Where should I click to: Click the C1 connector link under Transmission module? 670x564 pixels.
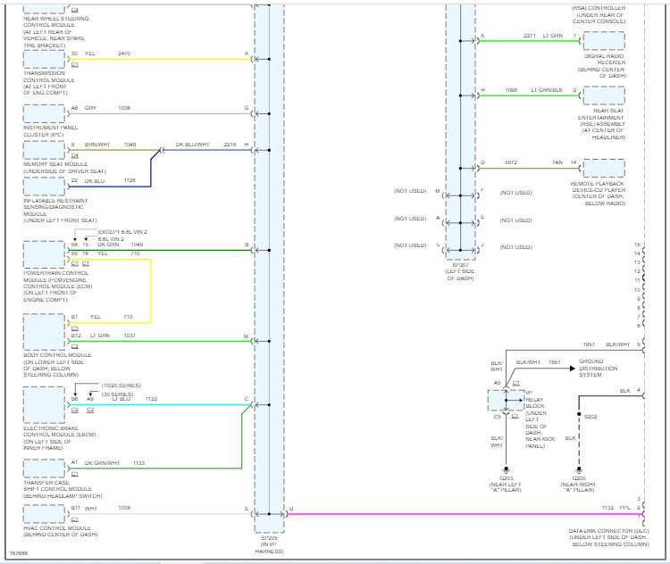(x=75, y=64)
